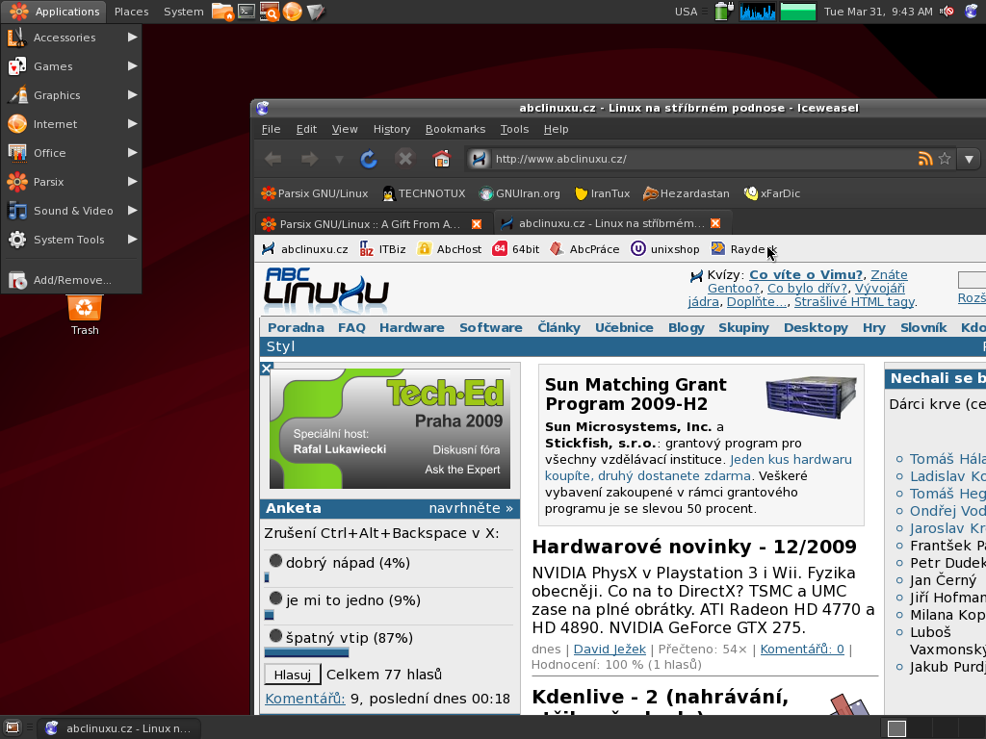Screen dimensions: 986x739
Task: Select the 'dobrý nápad' poll option
Action: click(275, 561)
